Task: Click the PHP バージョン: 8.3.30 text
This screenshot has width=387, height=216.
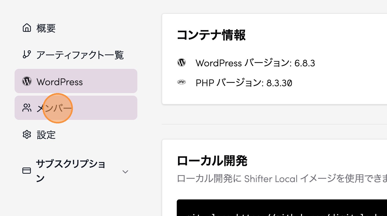Action: pyautogui.click(x=244, y=83)
